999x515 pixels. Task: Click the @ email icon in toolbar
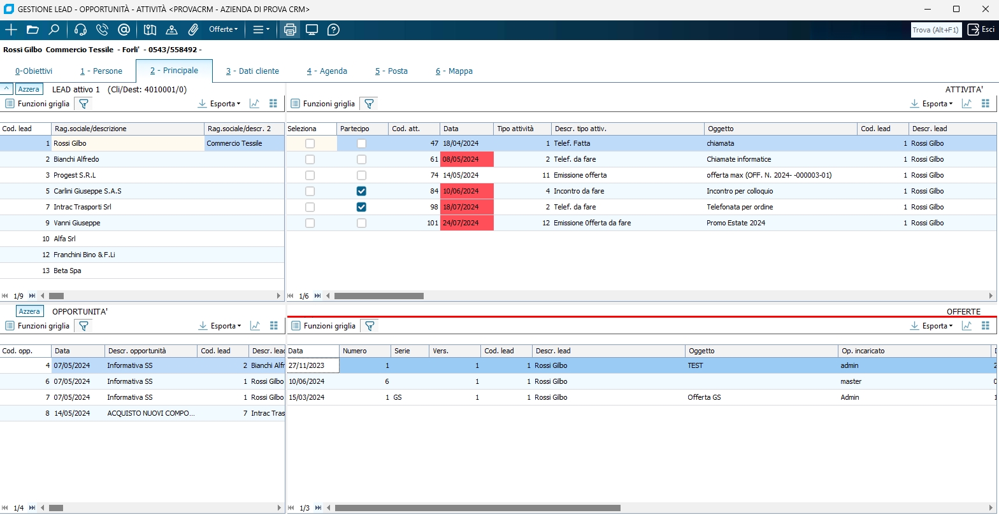[124, 29]
